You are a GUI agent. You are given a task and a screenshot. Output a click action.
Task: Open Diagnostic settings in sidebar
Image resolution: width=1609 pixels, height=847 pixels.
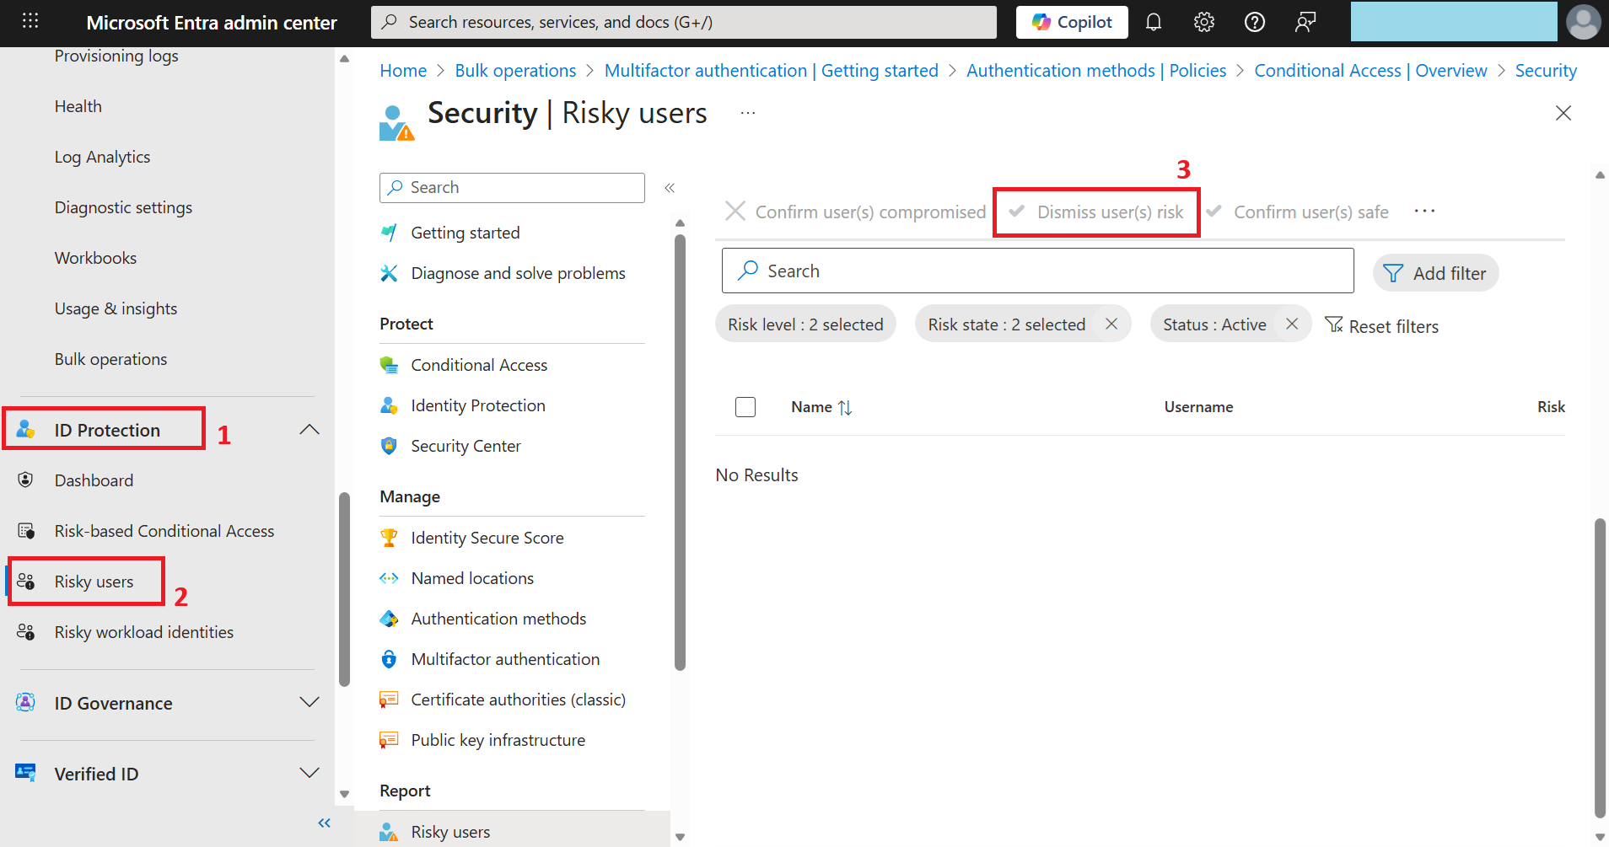pyautogui.click(x=123, y=207)
